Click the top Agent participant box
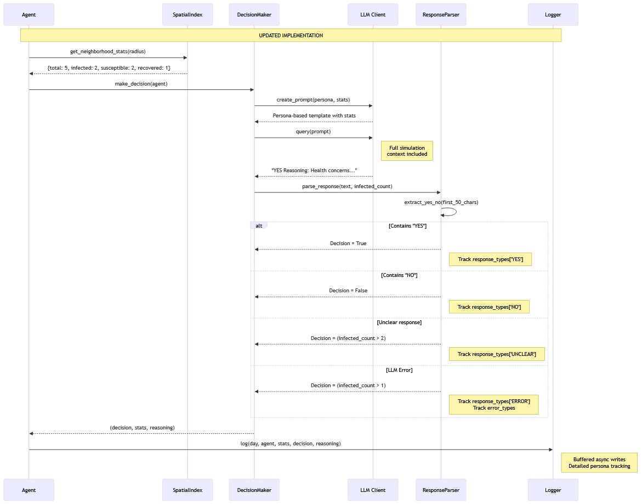 29,14
